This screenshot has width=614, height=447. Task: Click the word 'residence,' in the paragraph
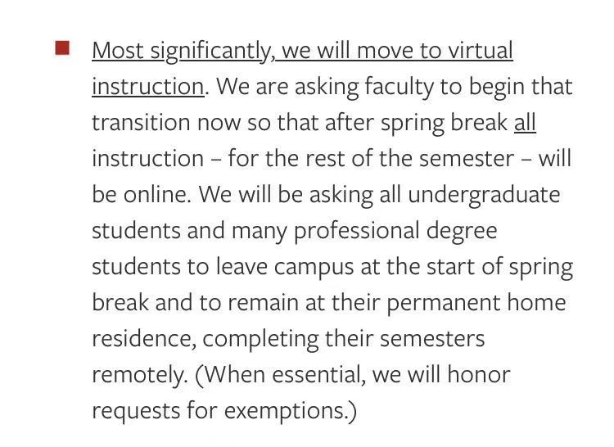tap(144, 339)
